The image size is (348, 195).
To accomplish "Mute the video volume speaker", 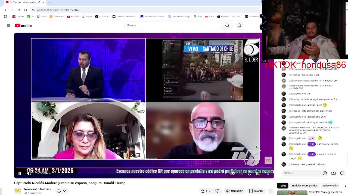I will click(x=29, y=173).
